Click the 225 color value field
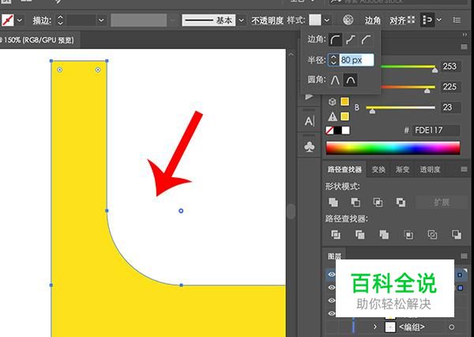 coord(450,87)
